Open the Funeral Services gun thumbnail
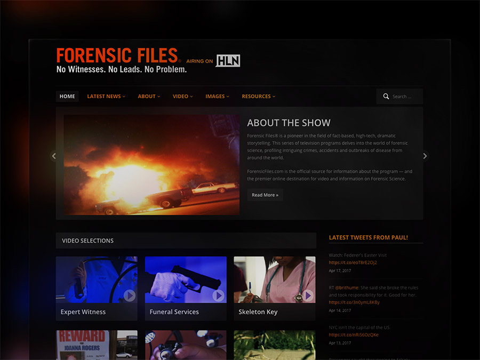Screen dimensions: 480x360 pyautogui.click(x=186, y=279)
